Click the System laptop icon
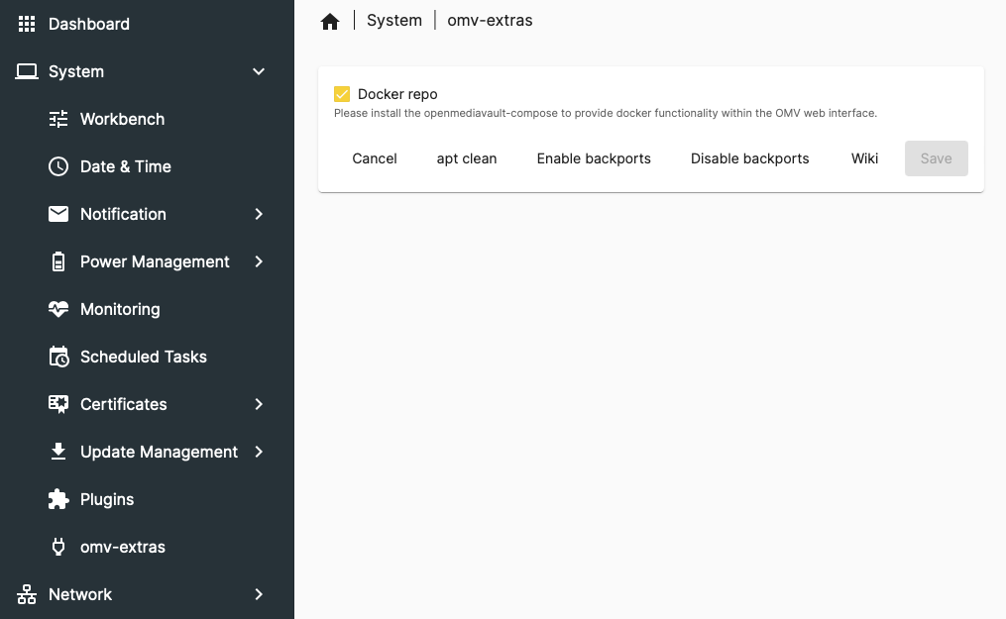 point(27,71)
